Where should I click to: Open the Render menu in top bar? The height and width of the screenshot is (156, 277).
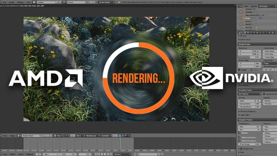(x=11, y=2)
